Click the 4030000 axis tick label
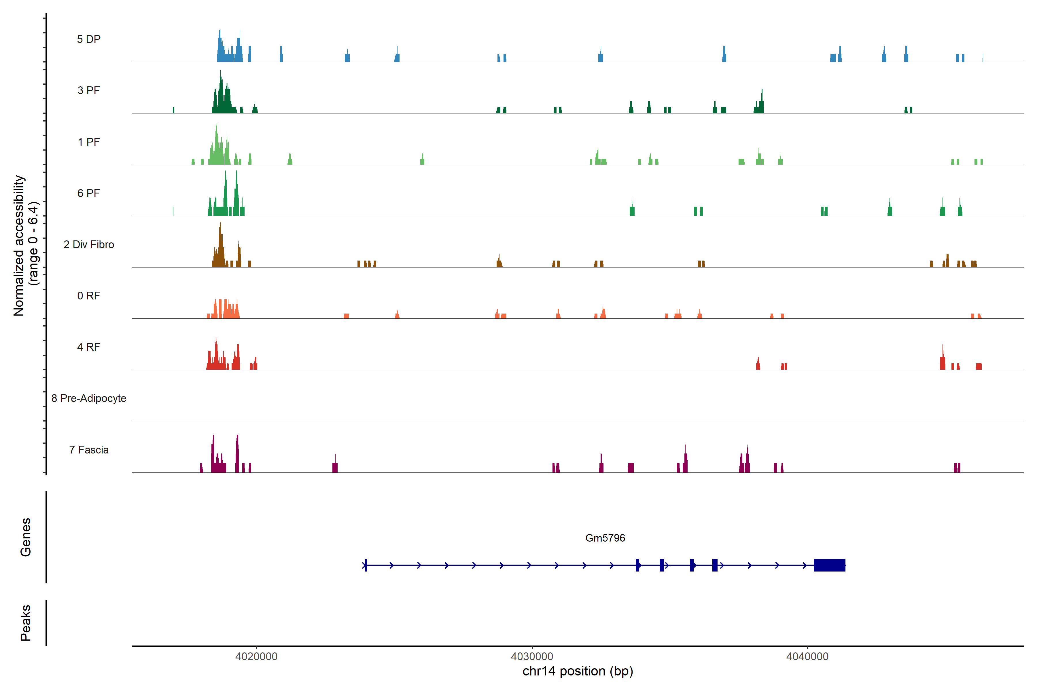This screenshot has height=691, width=1037. coord(532,657)
